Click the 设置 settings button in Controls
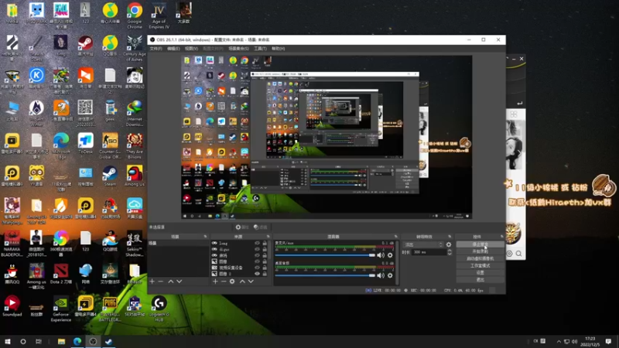 [480, 273]
